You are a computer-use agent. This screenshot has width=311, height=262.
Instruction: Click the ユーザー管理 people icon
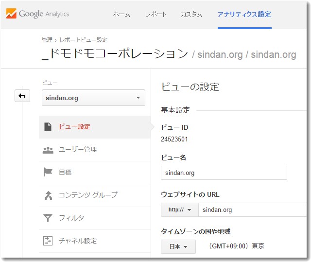[x=48, y=150]
